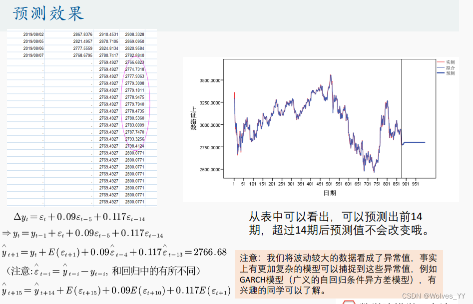Click the y-axis label 2750.0000
Image resolution: width=473 pixels, height=304 pixels.
pyautogui.click(x=210, y=147)
